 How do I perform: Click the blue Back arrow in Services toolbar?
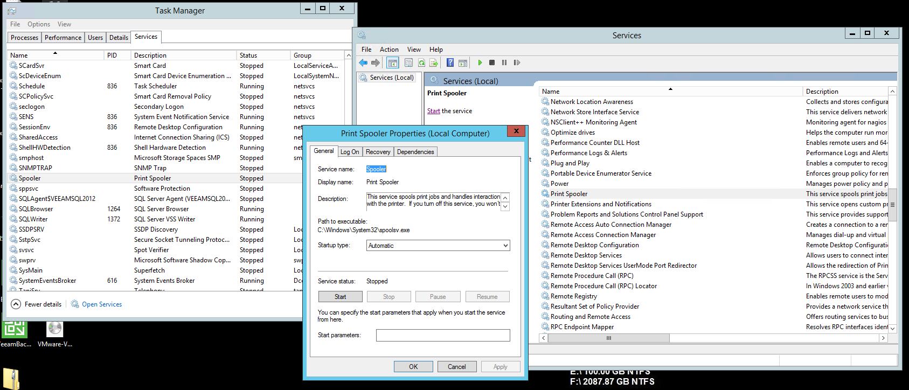[363, 63]
